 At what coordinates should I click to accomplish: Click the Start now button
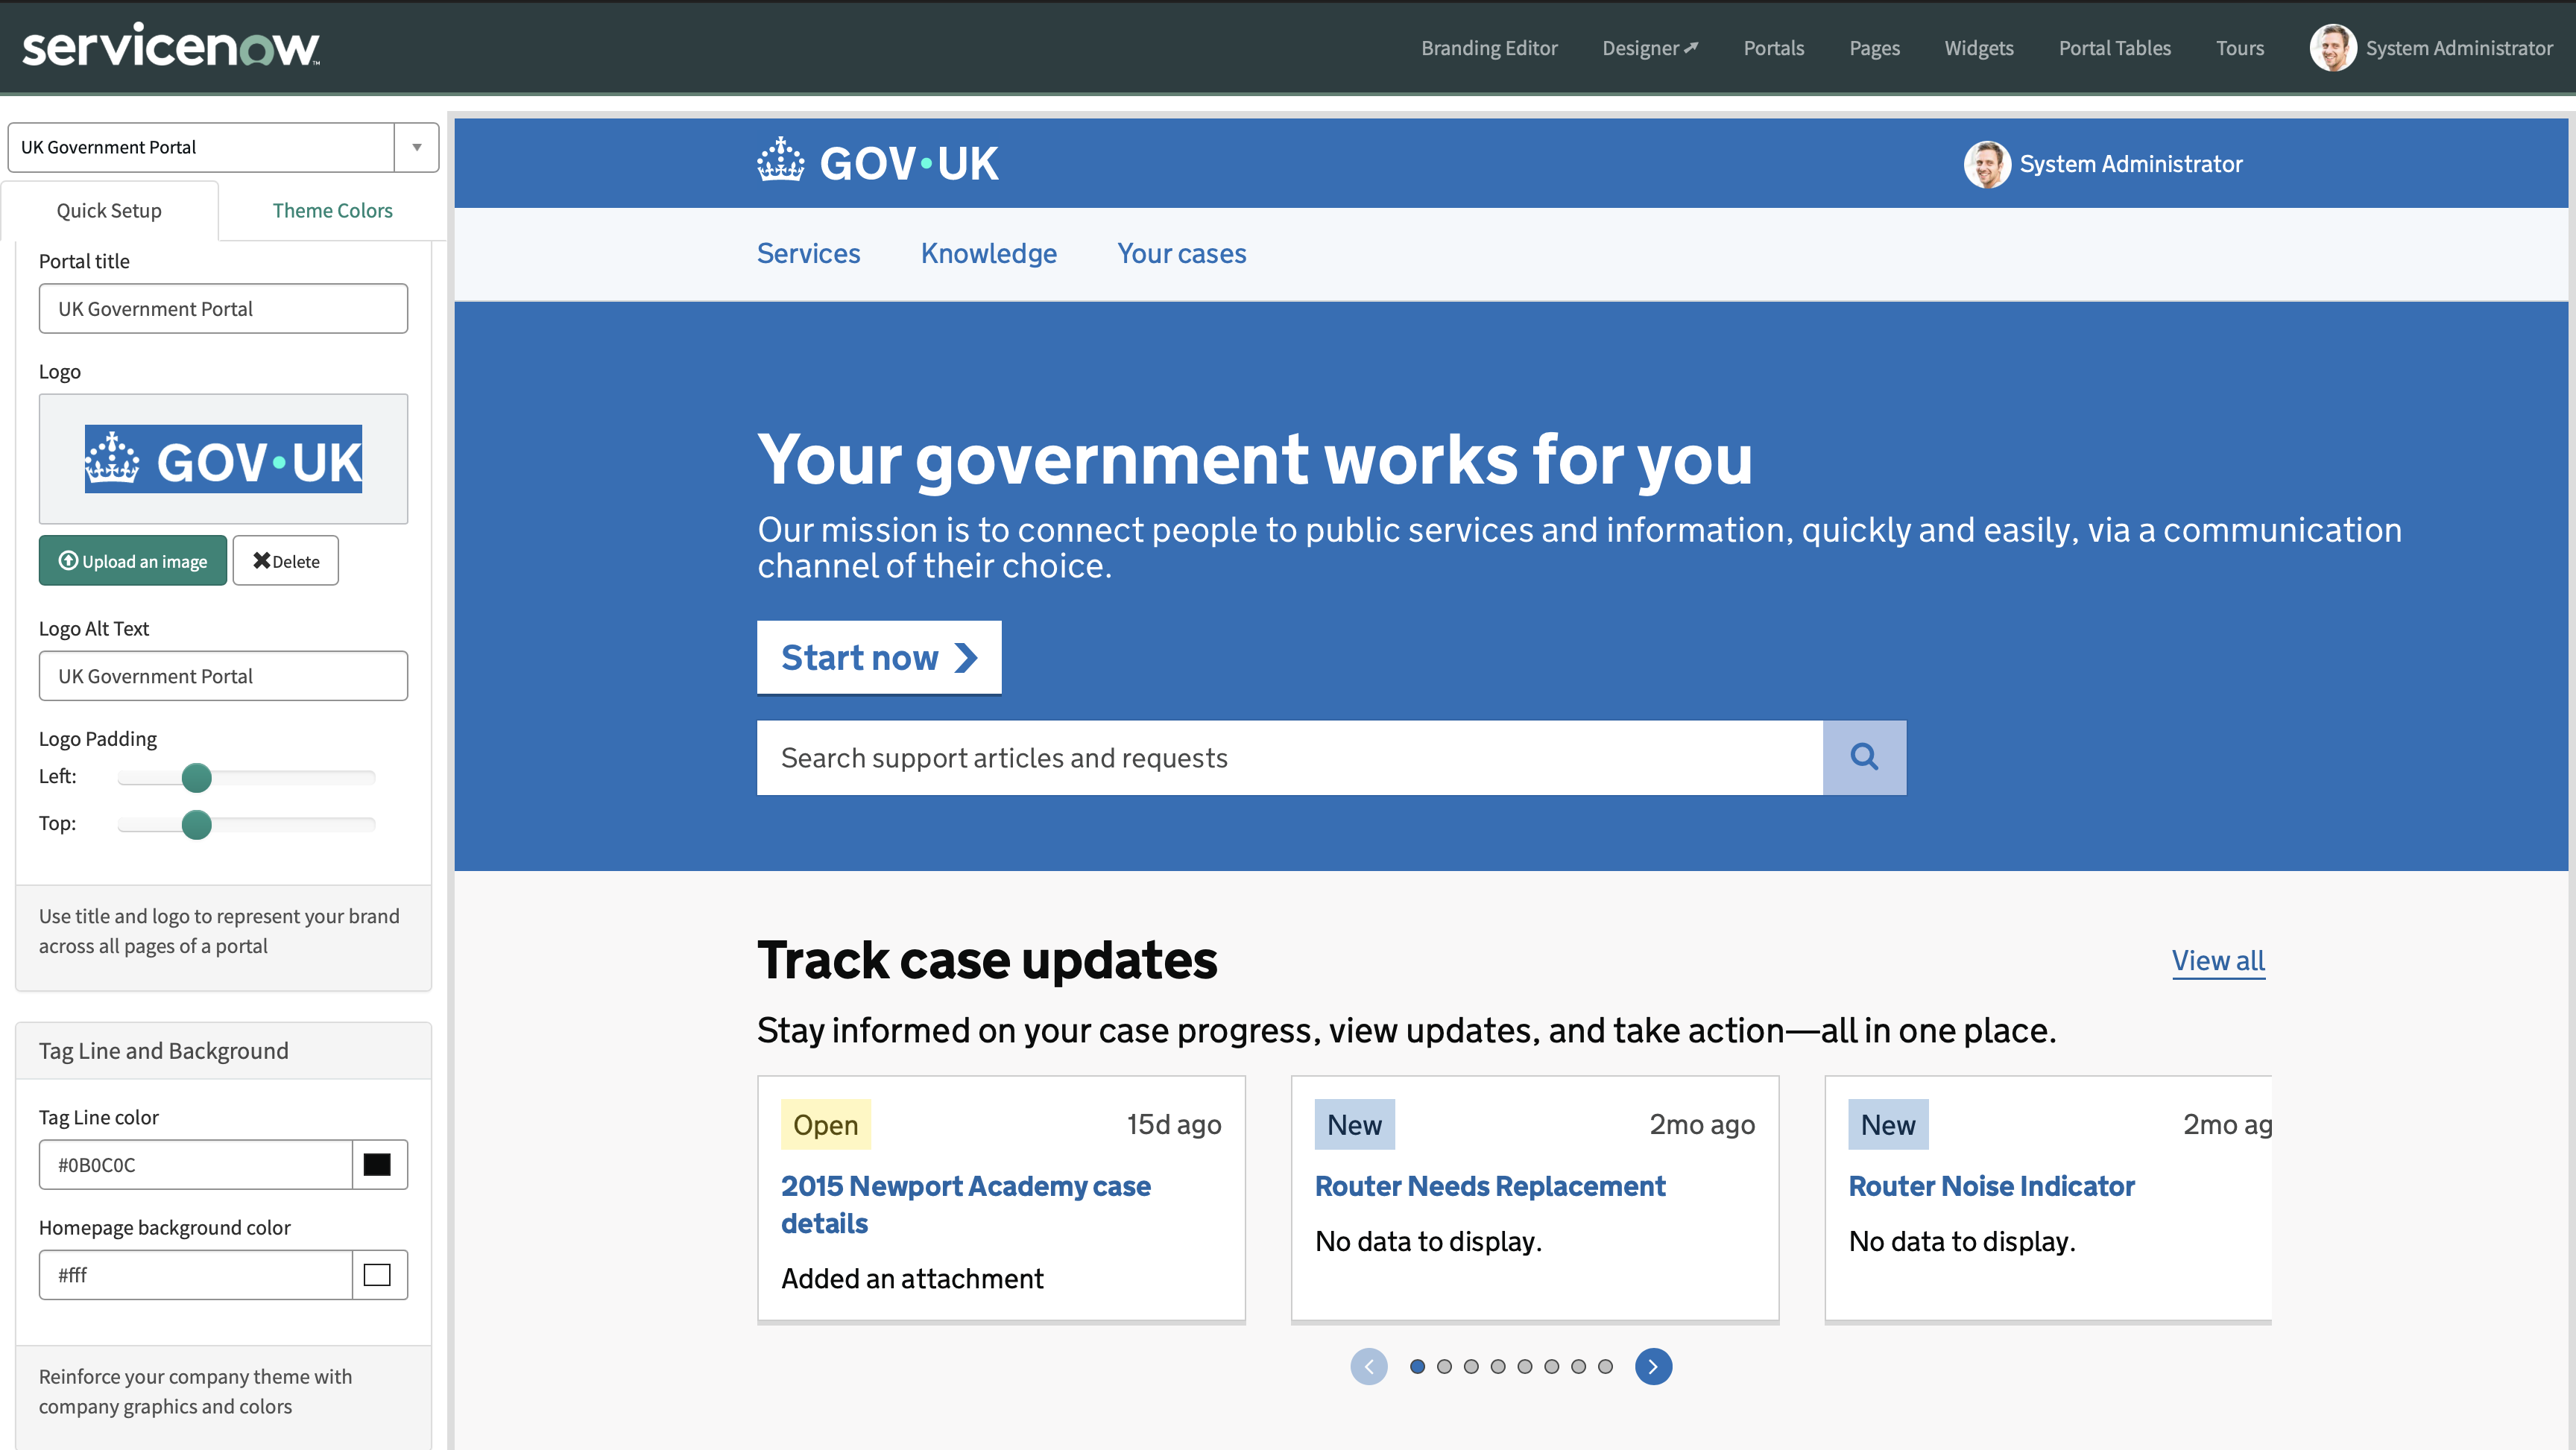pyautogui.click(x=879, y=657)
